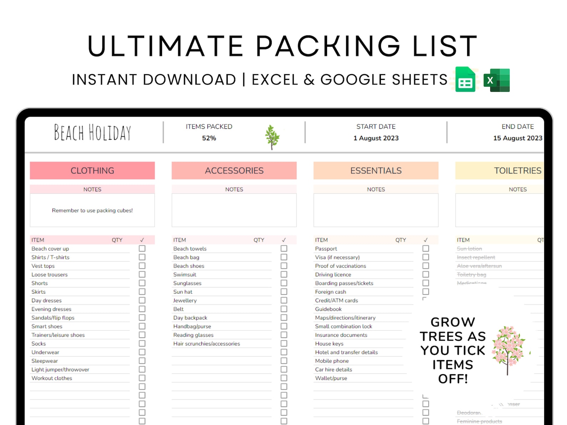Tick the Beach cover up checkbox
567x425 pixels.
coord(142,248)
